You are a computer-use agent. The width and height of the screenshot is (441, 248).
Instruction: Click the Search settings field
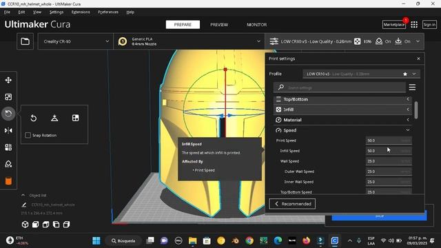click(x=340, y=87)
